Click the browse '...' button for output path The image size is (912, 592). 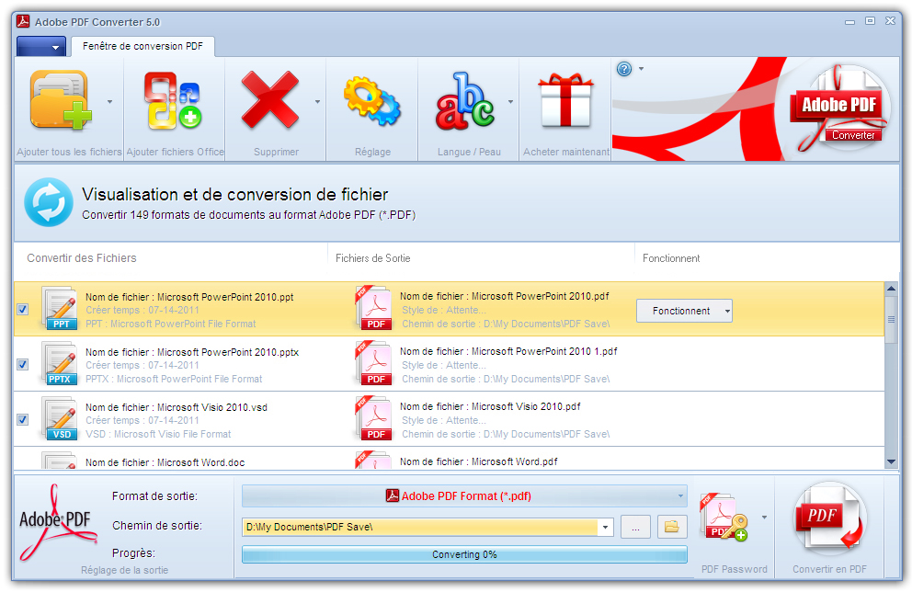pos(635,527)
